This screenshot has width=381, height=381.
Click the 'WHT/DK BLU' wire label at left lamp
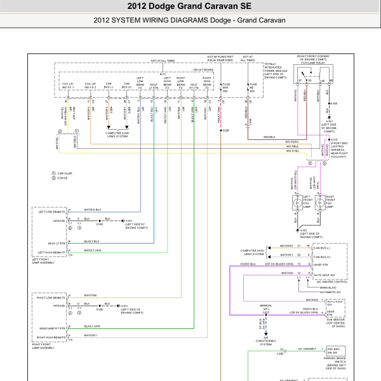93,210
